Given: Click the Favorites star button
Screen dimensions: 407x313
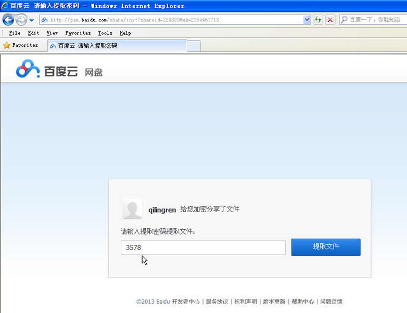Looking at the screenshot, I should pyautogui.click(x=20, y=45).
